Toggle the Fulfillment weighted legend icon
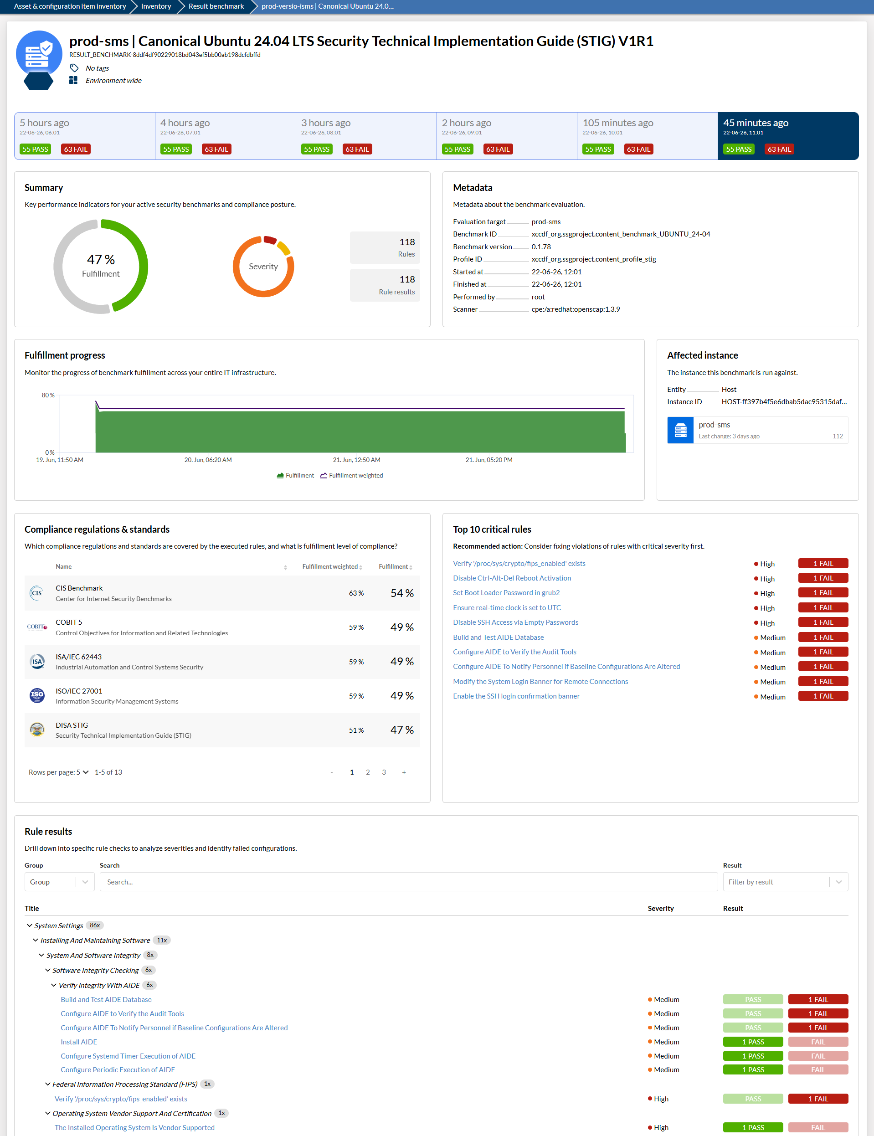This screenshot has width=874, height=1136. click(324, 475)
